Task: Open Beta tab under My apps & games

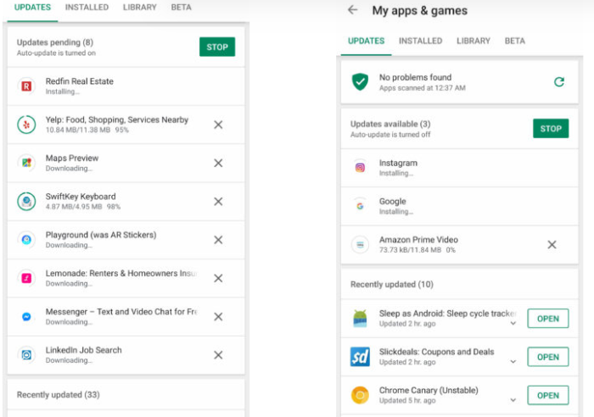Action: pos(515,41)
